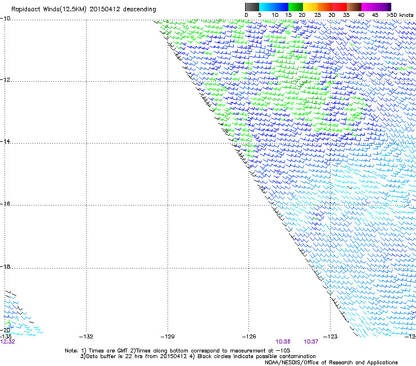Click the '-10' latitude label
Screen dimensions: 416x366
[x=5, y=19]
